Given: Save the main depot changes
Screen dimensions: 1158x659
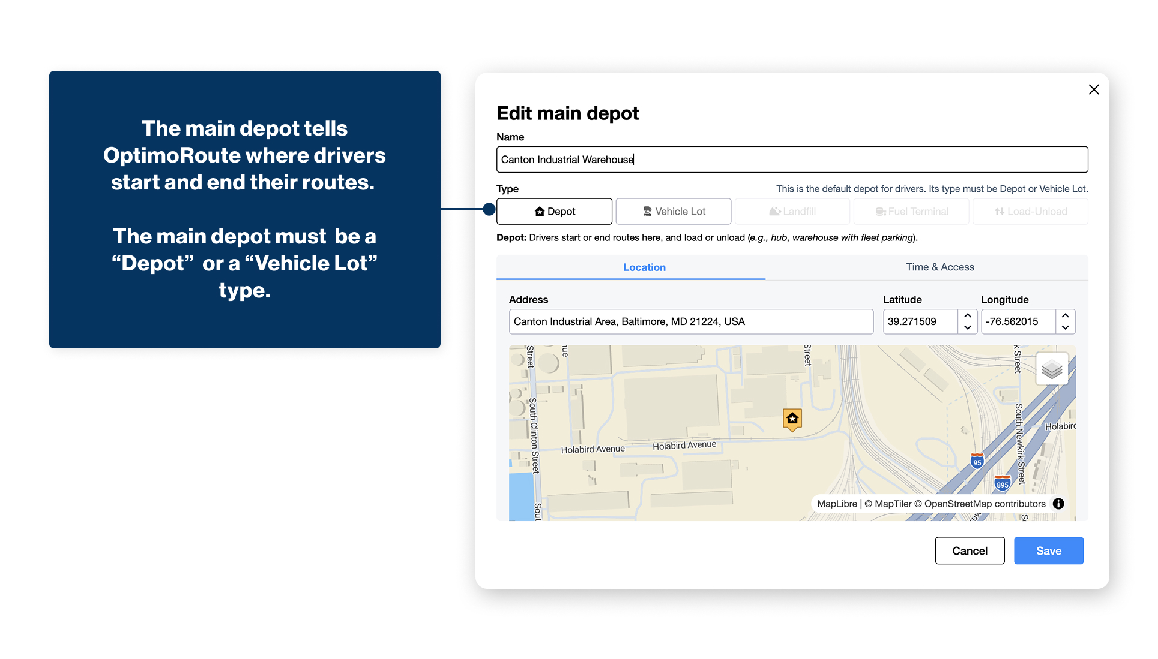Looking at the screenshot, I should pyautogui.click(x=1048, y=550).
